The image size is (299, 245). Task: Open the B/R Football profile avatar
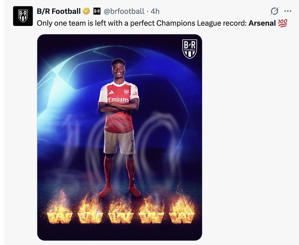pyautogui.click(x=23, y=16)
